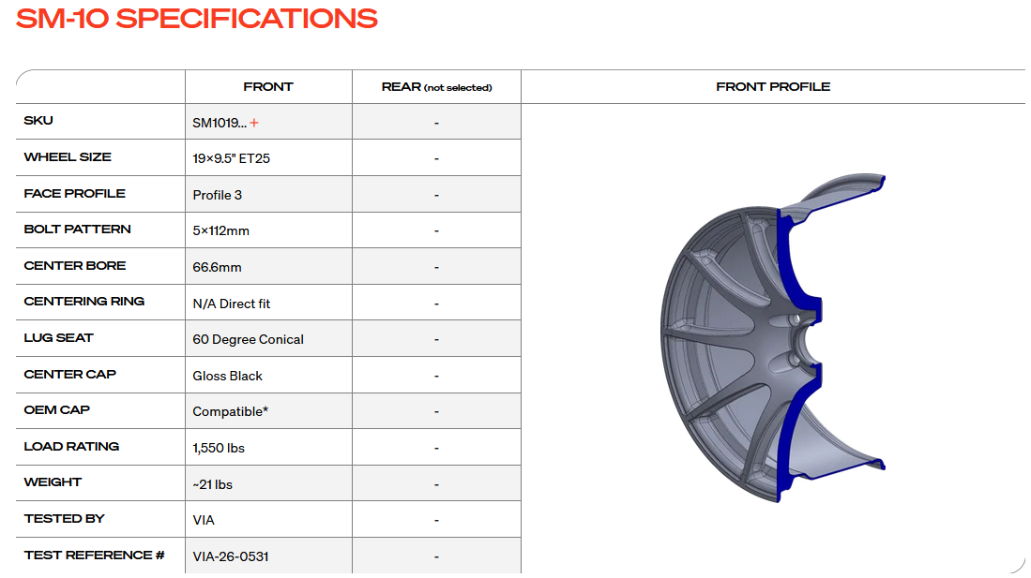
Task: Click the N/A Direct fit centering ring value
Action: [x=231, y=304]
